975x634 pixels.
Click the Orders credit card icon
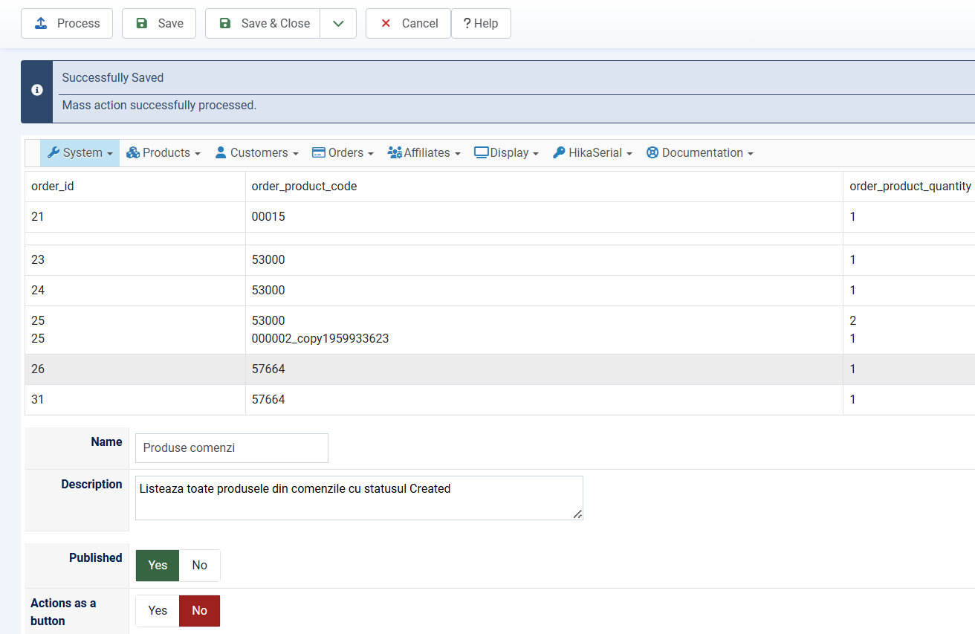[319, 152]
